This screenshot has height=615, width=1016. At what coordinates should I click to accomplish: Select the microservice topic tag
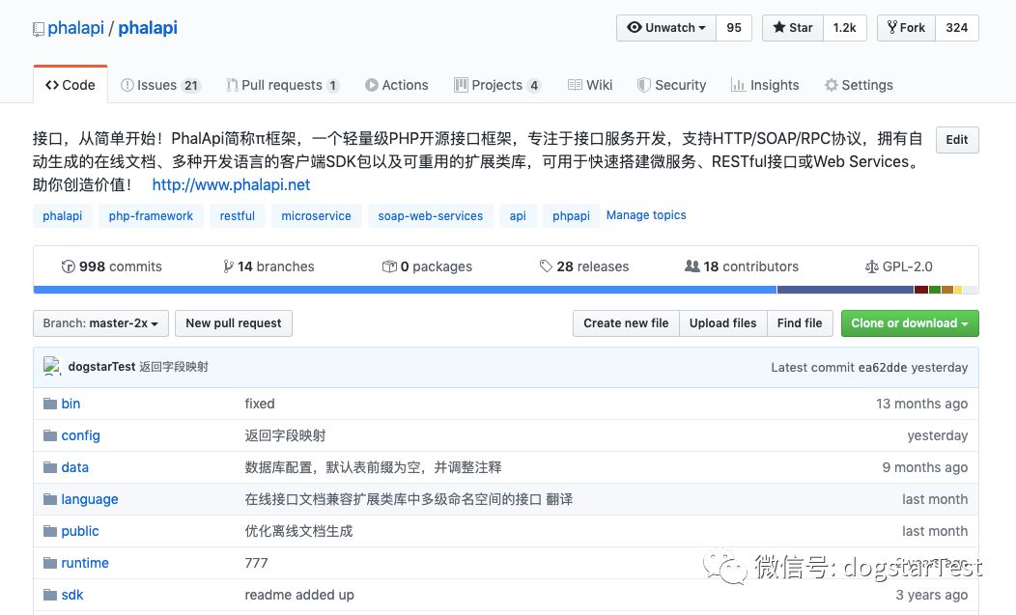316,216
